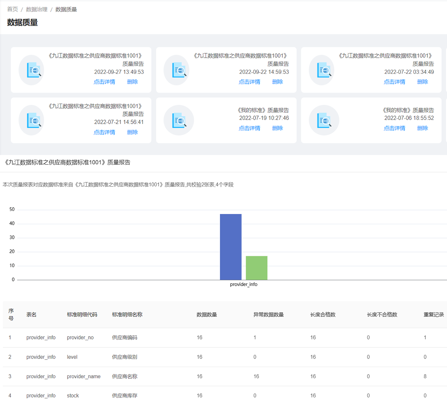Click 供应商名称 cell
The width and height of the screenshot is (447, 404).
[x=124, y=376]
